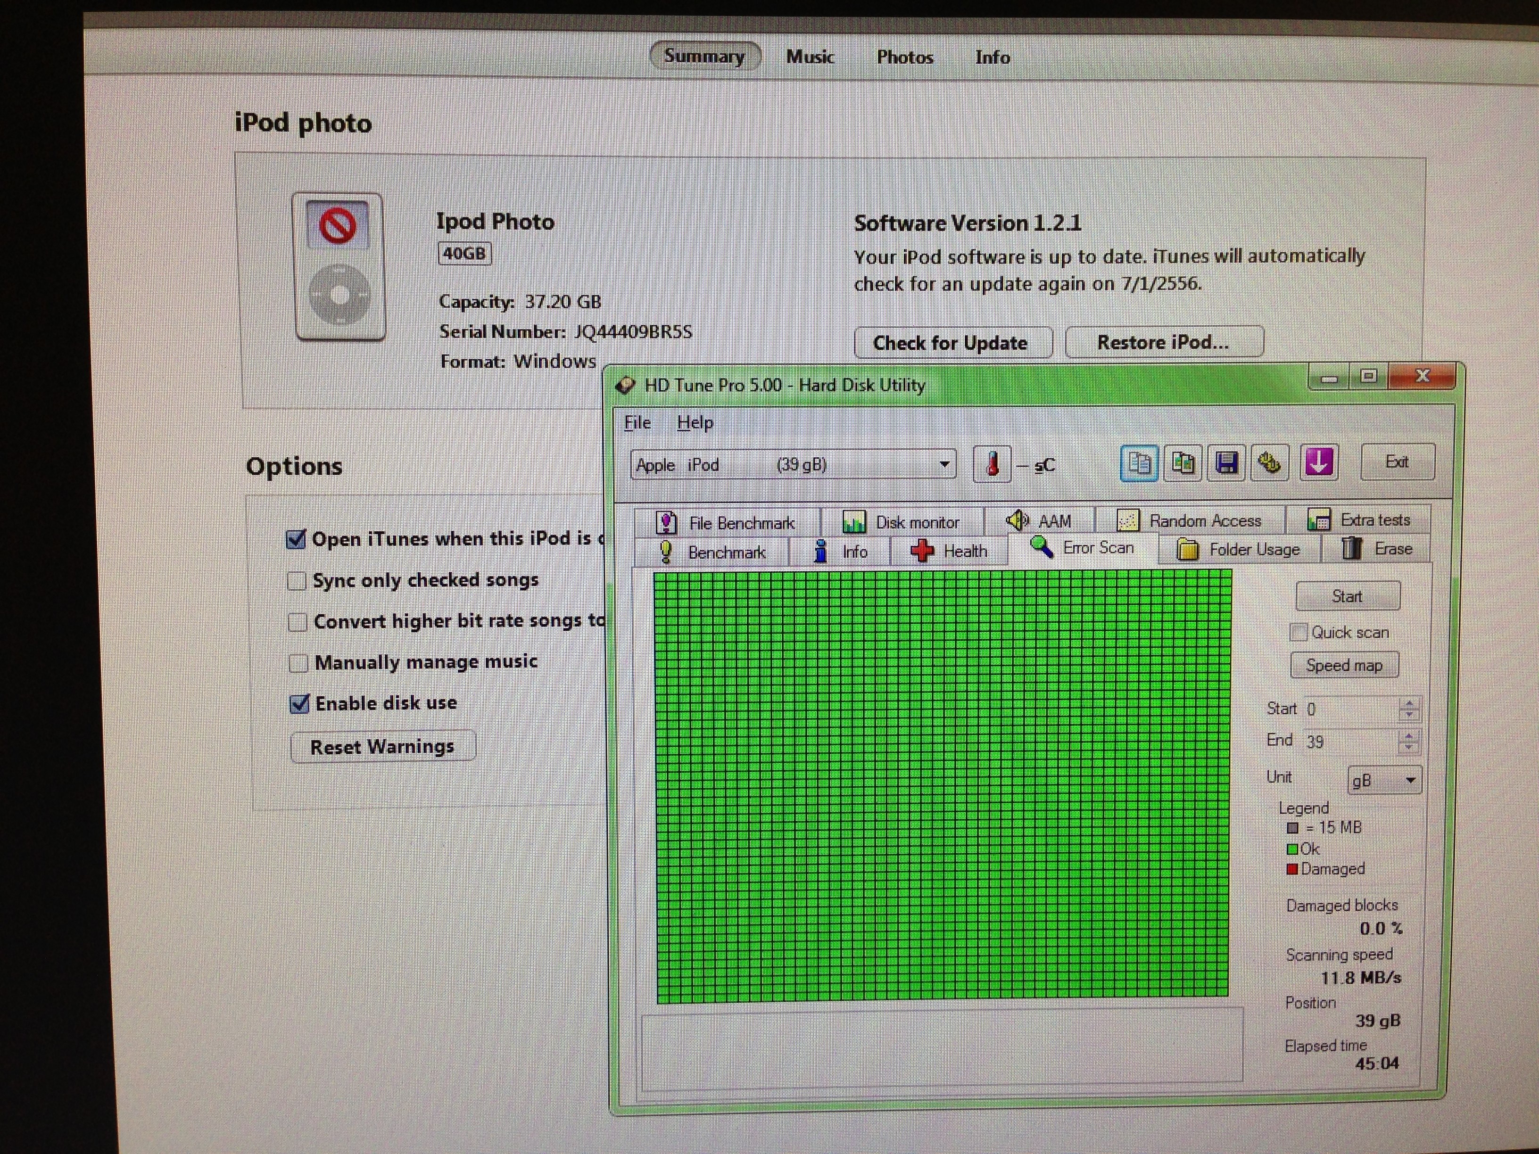1539x1154 pixels.
Task: Select the Summary tab in iTunes
Action: pyautogui.click(x=704, y=56)
